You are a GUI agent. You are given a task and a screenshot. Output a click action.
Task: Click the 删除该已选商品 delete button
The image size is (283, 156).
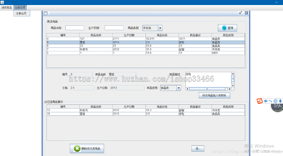(87, 148)
